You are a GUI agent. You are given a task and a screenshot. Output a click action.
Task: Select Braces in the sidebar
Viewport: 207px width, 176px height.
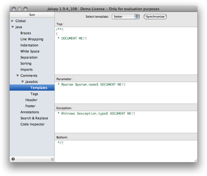(26, 33)
